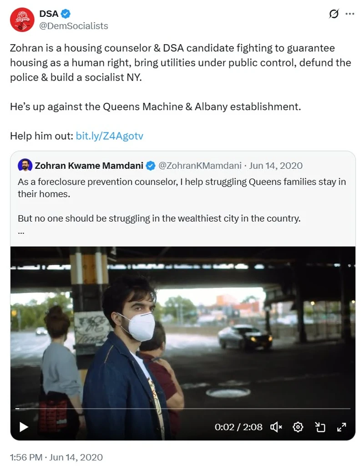
Task: Unmute the video audio
Action: coord(276,427)
